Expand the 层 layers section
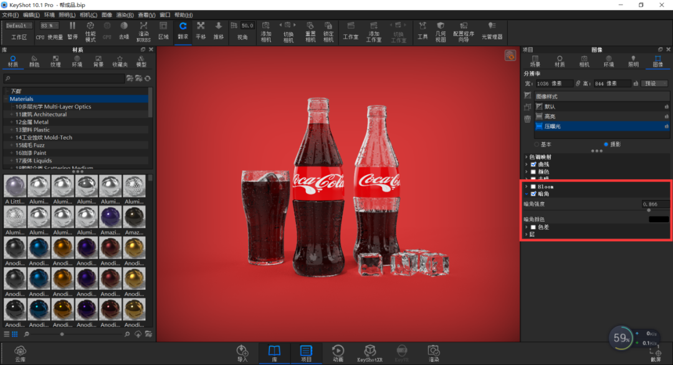 pos(527,235)
